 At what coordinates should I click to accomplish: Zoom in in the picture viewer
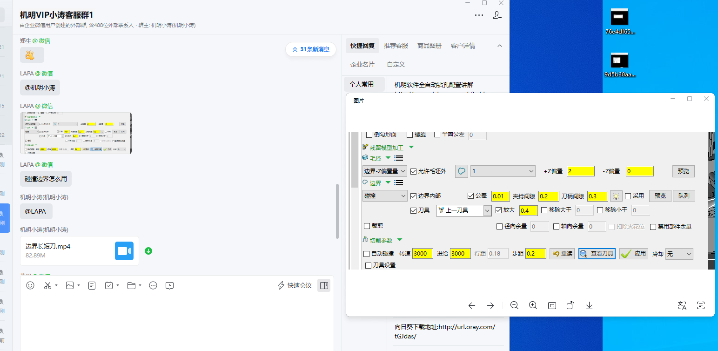(533, 305)
